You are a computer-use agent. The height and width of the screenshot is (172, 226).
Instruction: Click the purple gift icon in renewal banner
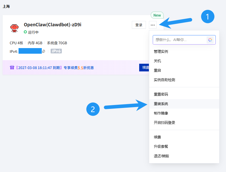[12, 68]
